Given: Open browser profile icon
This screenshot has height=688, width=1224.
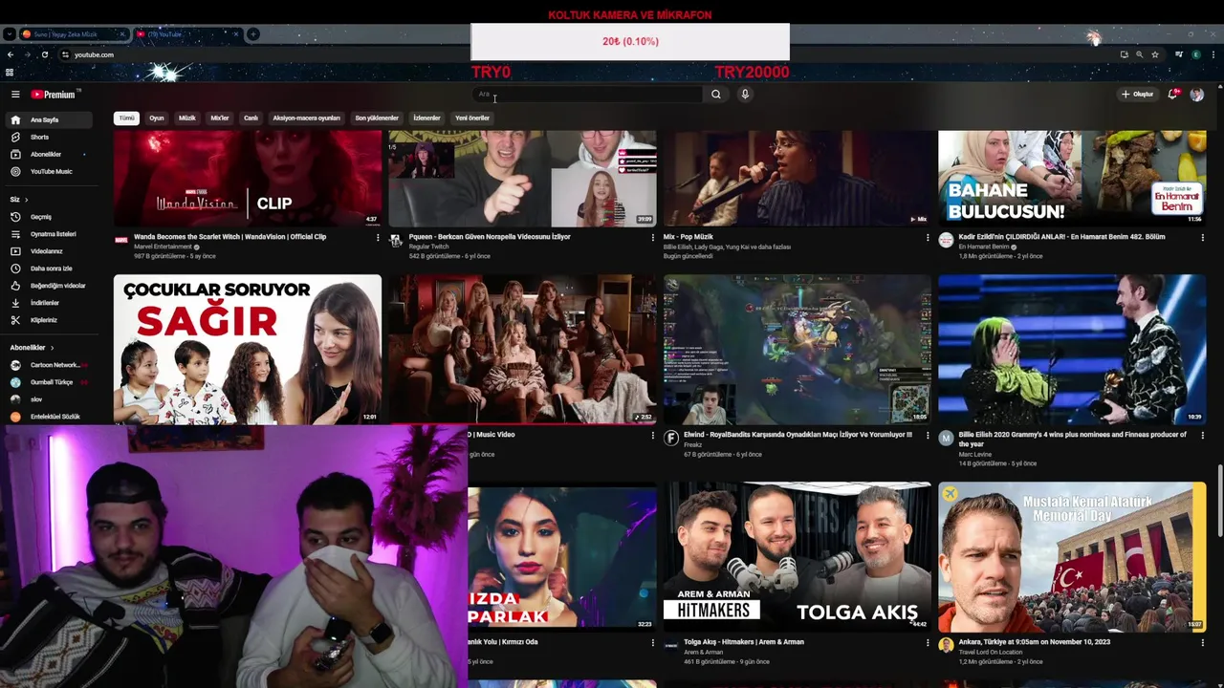Looking at the screenshot, I should [x=1196, y=54].
